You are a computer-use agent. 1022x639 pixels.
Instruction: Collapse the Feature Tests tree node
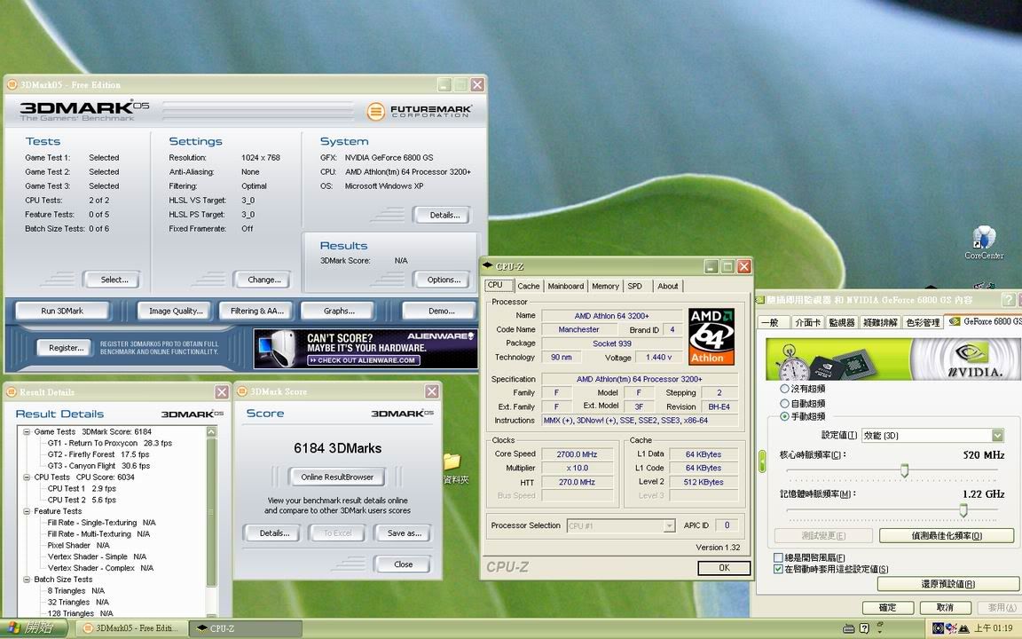point(27,511)
